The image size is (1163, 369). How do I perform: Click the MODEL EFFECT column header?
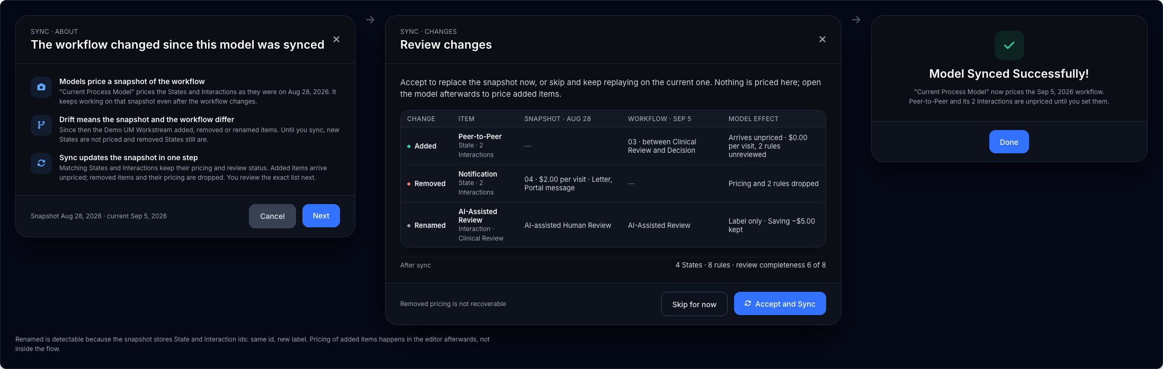tap(753, 119)
